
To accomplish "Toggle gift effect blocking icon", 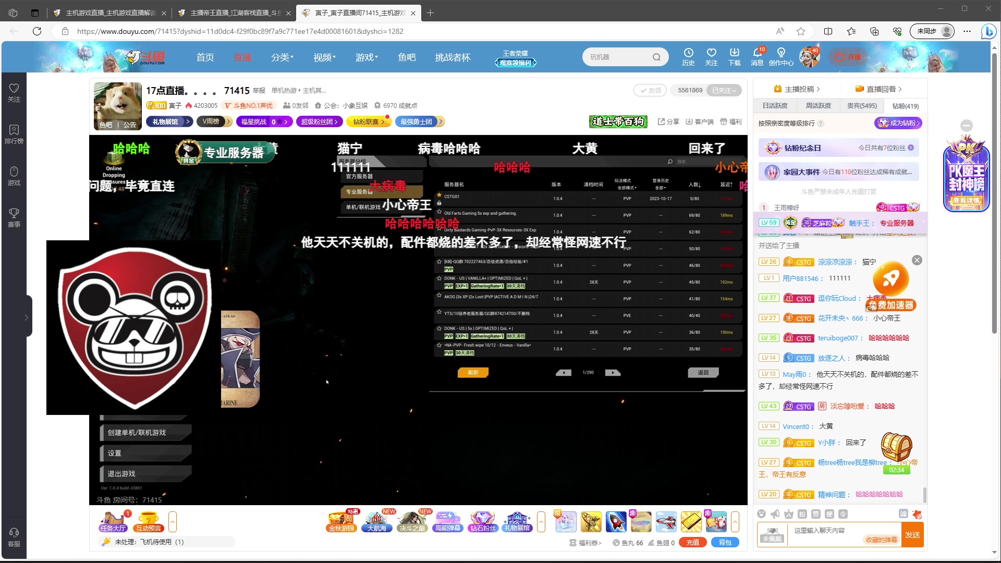I will pyautogui.click(x=918, y=514).
